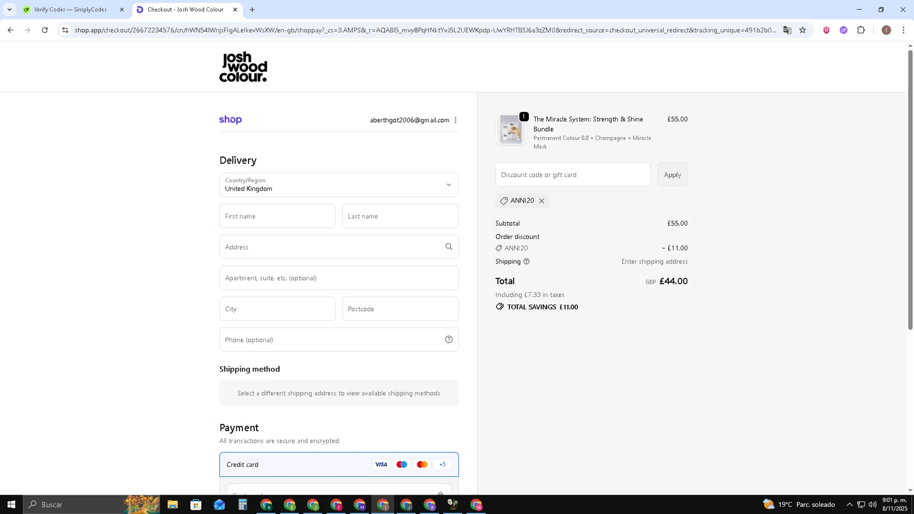Open the volume control in system tray

point(873,504)
